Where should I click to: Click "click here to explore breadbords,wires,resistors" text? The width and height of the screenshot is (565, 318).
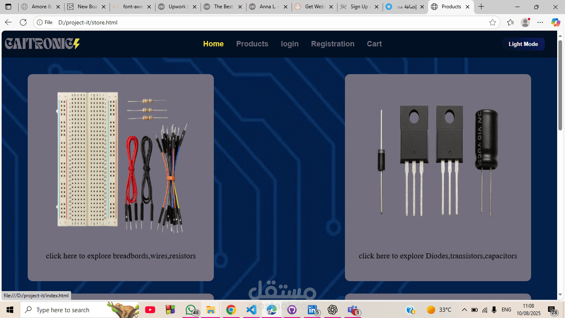(121, 256)
